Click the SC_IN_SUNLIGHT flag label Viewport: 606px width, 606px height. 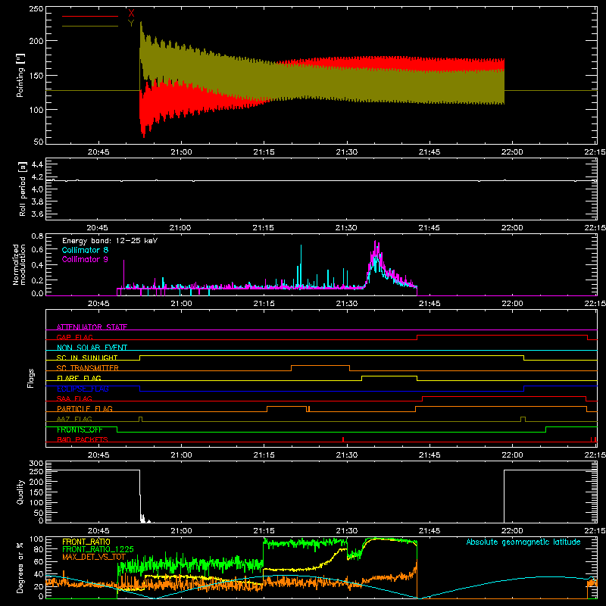87,358
